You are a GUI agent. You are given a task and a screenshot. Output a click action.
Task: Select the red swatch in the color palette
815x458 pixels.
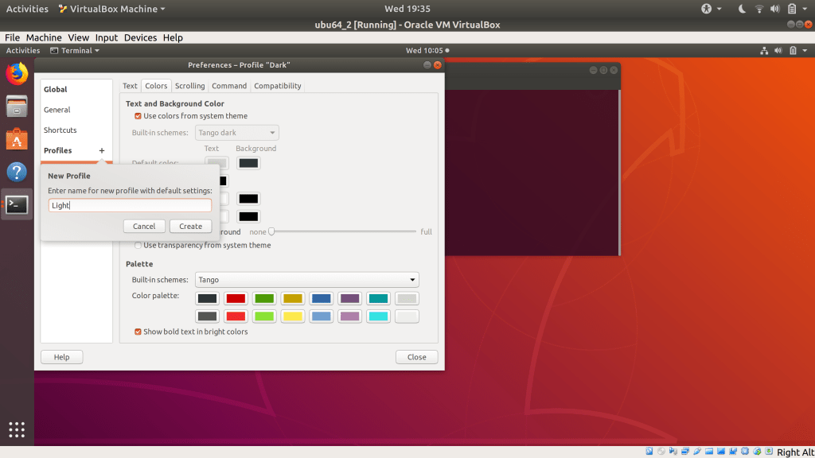pyautogui.click(x=236, y=298)
